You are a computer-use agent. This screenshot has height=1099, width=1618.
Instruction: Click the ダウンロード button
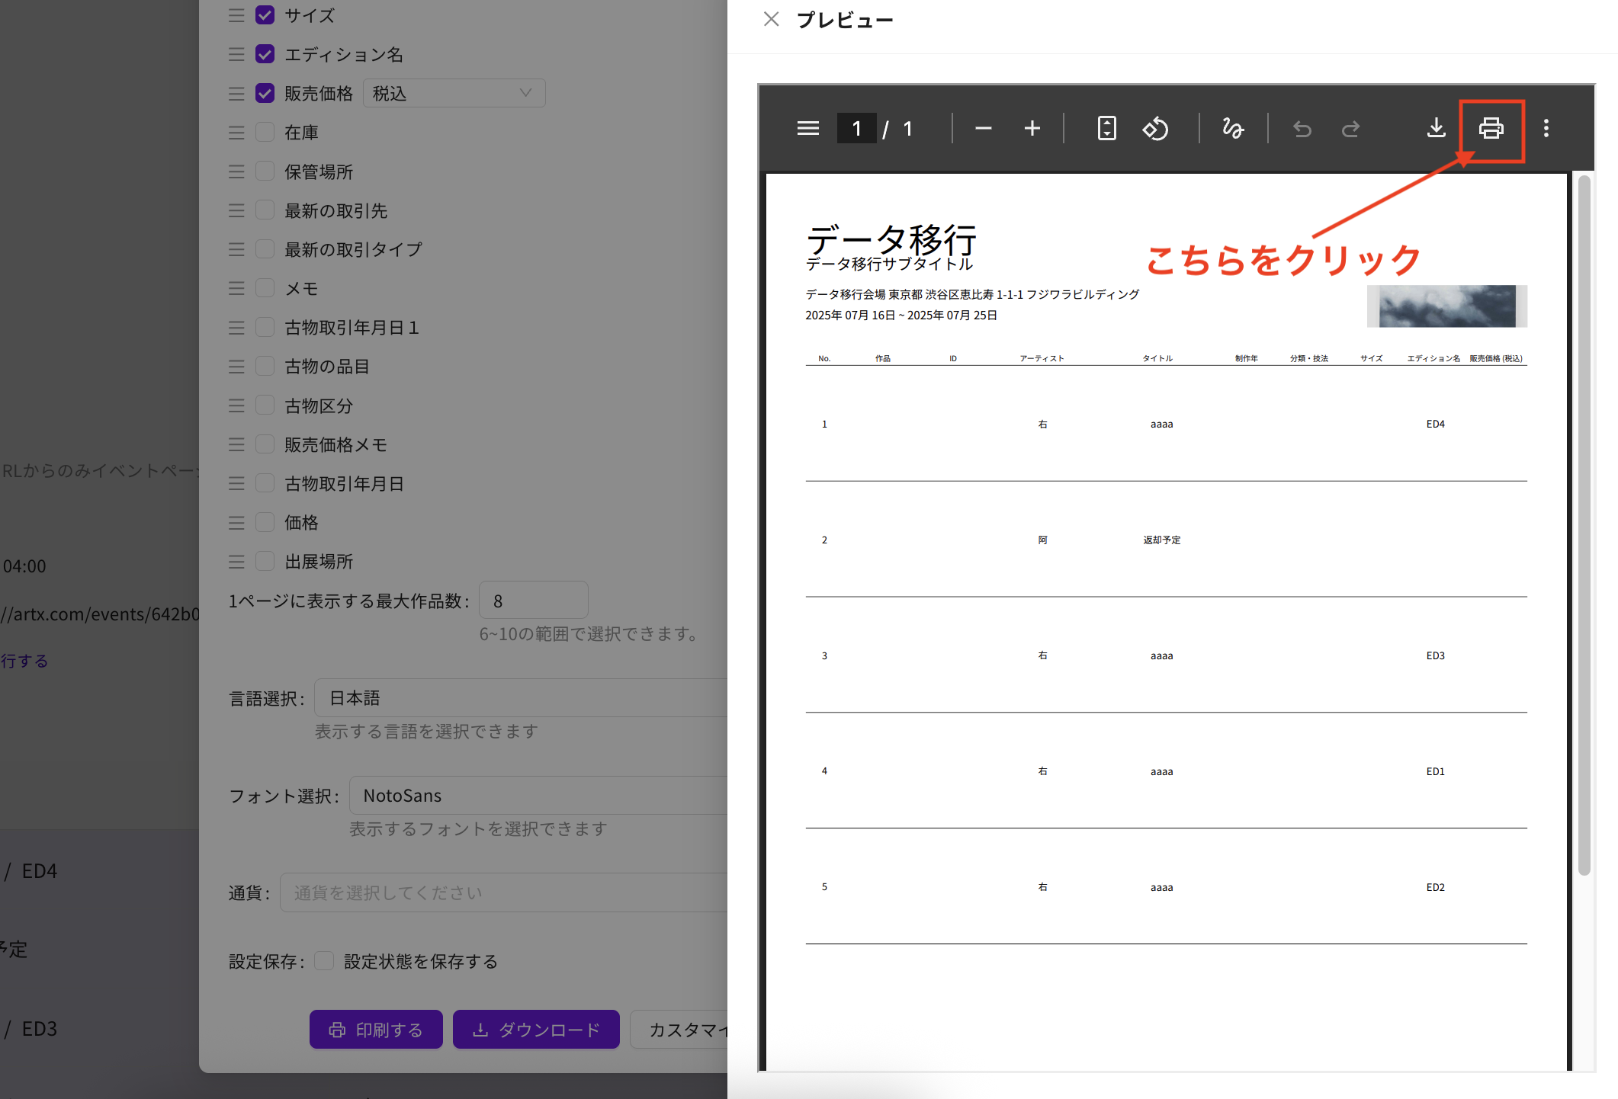536,1030
